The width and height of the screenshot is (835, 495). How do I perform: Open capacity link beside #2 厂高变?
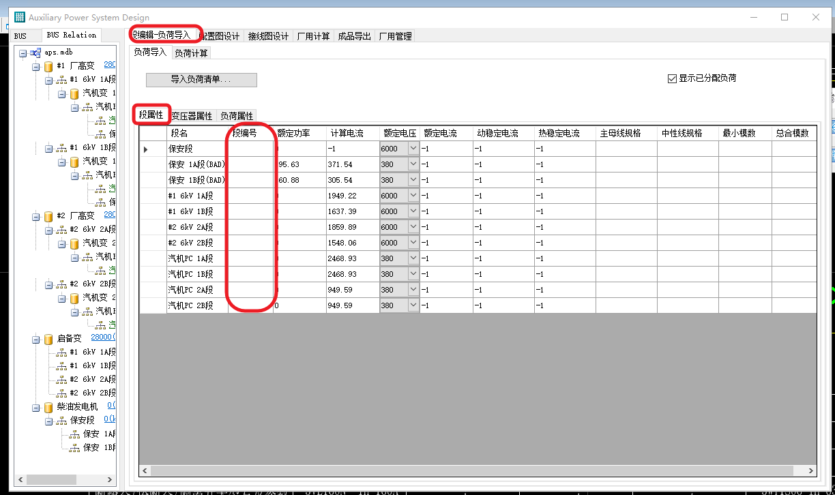click(x=110, y=215)
